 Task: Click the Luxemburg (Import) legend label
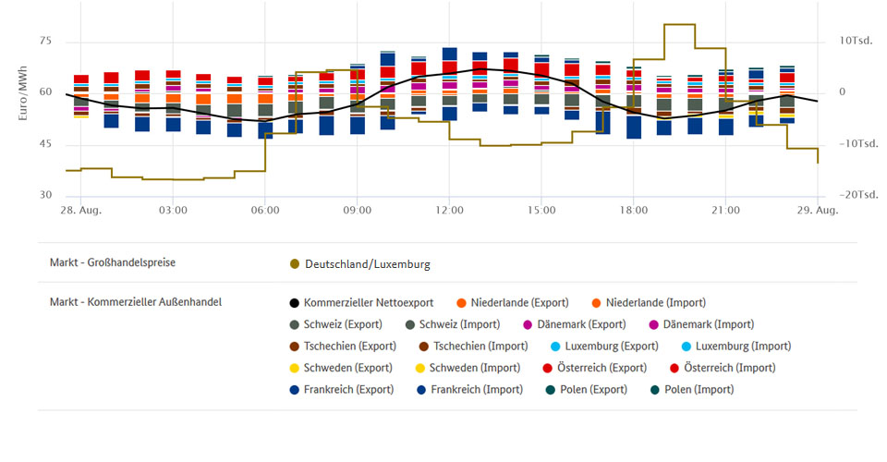(x=743, y=346)
